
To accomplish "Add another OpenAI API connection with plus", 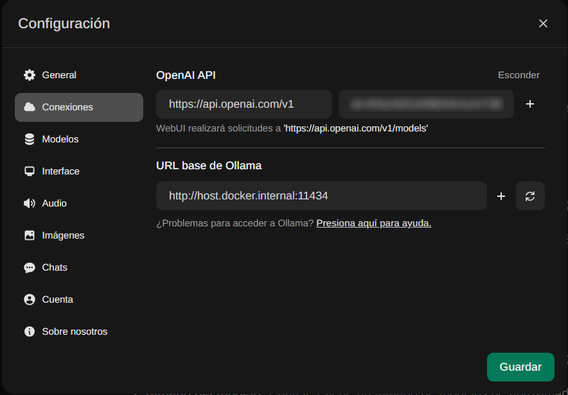I will pos(530,104).
